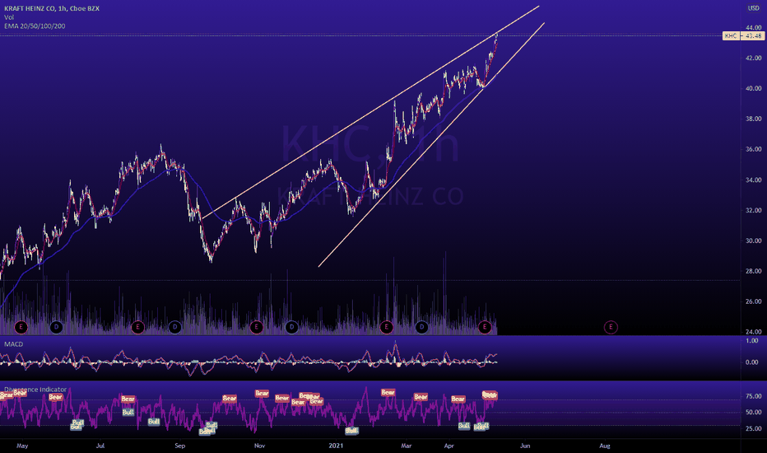Image resolution: width=767 pixels, height=453 pixels.
Task: Click the highest Bear label above Nov
Action: 262,393
